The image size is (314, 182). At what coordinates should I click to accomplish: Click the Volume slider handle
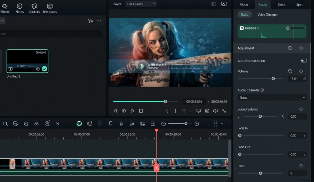point(273,78)
